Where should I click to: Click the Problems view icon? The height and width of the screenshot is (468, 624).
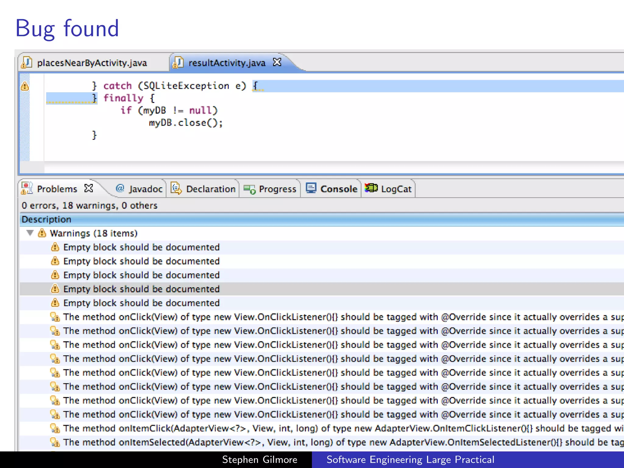coord(27,188)
